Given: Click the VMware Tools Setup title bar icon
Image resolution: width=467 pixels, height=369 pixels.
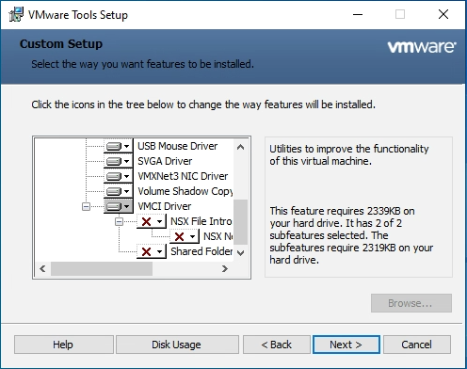Looking at the screenshot, I should point(16,14).
